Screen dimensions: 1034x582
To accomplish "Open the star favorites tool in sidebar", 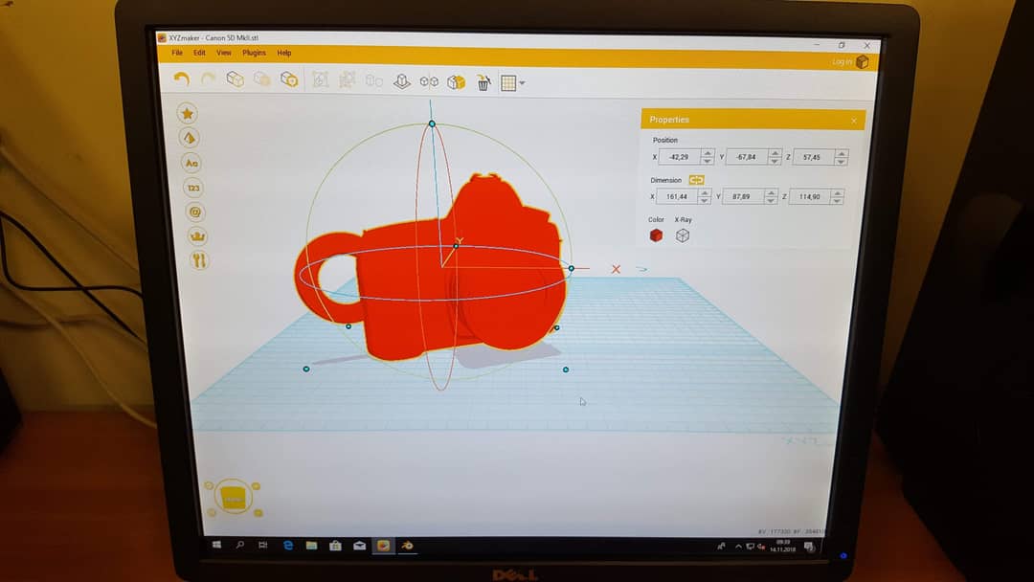I will tap(189, 114).
